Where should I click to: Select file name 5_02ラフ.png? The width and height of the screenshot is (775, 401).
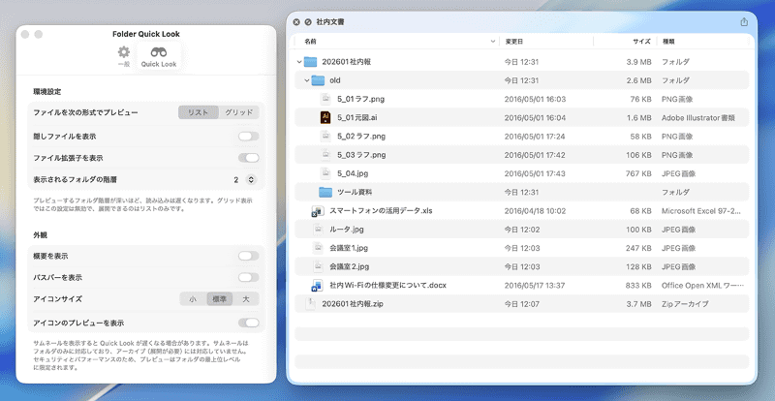(361, 136)
